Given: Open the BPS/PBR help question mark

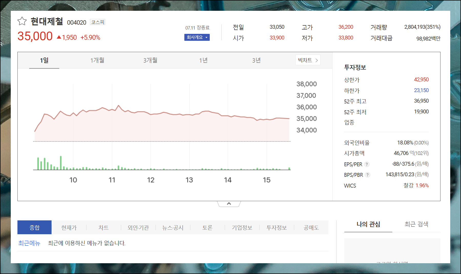Looking at the screenshot, I should [368, 175].
